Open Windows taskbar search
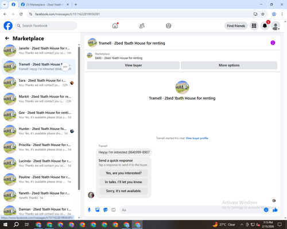 (16, 224)
